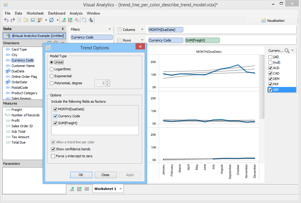Screen dimensions: 301x203
Task: Click the show mark labels toolbar icon
Action: [x=91, y=20]
